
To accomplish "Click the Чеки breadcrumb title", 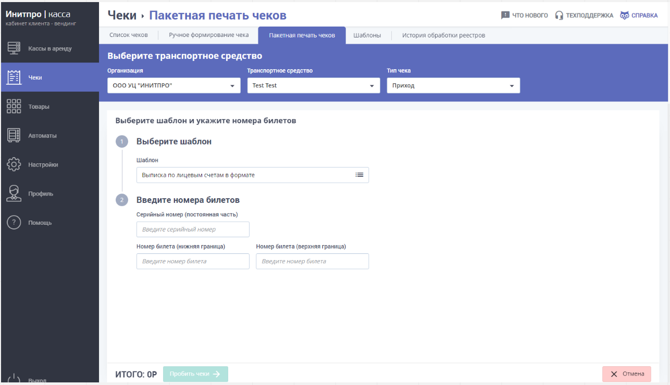I will [x=122, y=15].
